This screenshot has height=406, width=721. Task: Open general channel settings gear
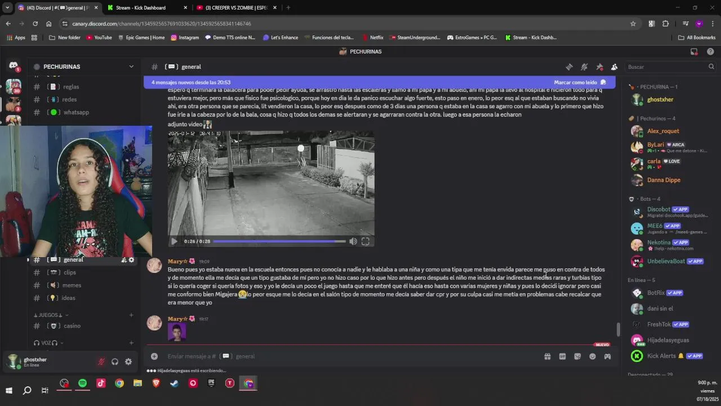(x=132, y=260)
